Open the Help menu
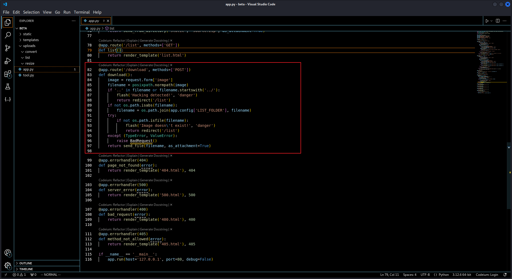 (97, 12)
